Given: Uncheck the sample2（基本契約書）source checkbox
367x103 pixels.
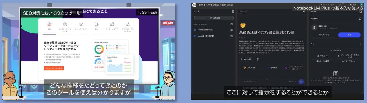Looking at the screenshot, I should (x=231, y=36).
